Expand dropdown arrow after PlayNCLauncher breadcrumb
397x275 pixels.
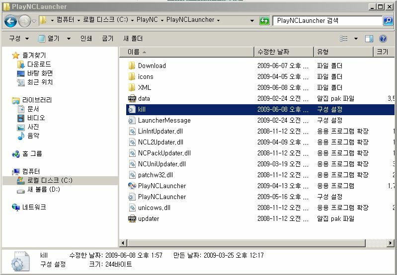tap(218, 20)
